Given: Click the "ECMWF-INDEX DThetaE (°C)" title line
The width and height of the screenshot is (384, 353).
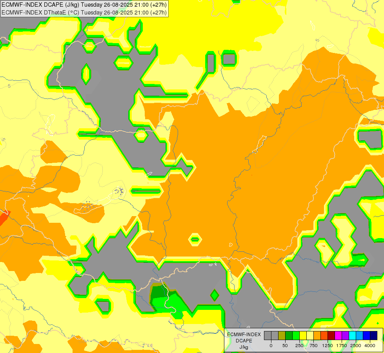Looking at the screenshot, I should 84,13.
